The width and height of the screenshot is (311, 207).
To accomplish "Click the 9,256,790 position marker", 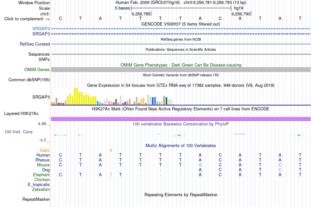I will tap(241, 14).
